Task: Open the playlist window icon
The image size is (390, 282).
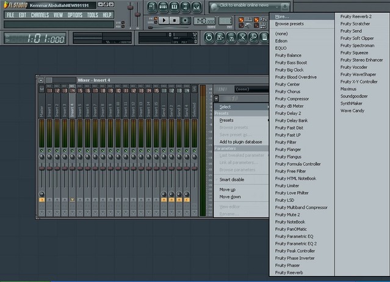Action: coord(152,7)
